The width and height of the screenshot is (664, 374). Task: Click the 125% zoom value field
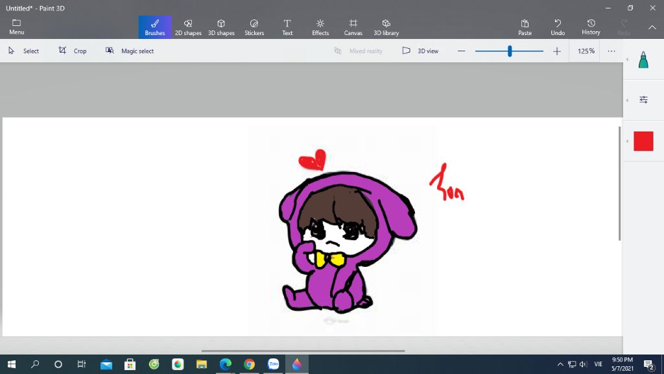coord(586,51)
